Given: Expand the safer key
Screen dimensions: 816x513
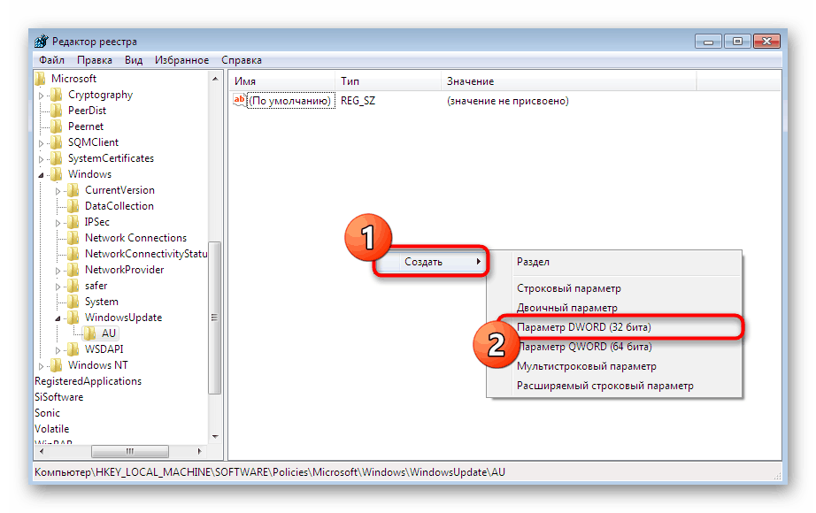Looking at the screenshot, I should [58, 287].
